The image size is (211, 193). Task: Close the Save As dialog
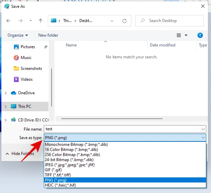point(203,6)
